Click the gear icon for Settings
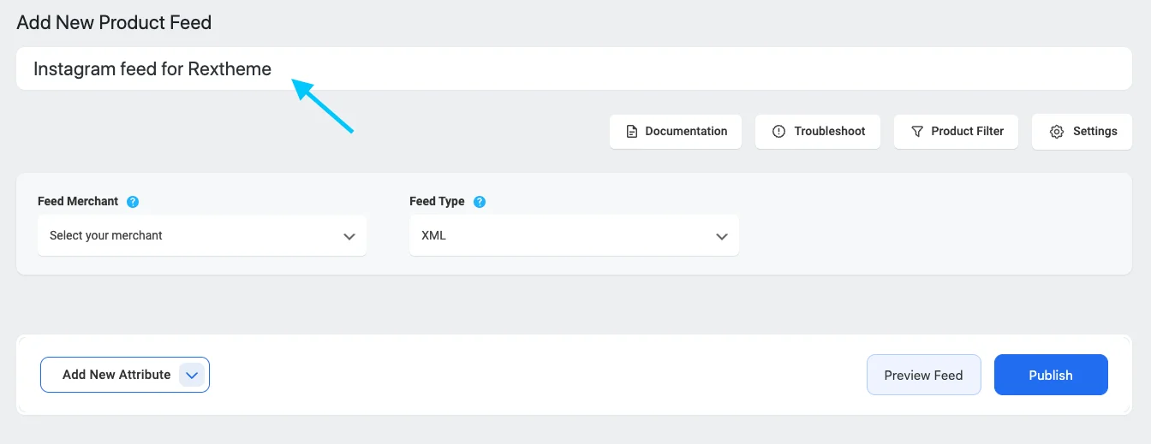Screen dimensions: 1151x444 point(1057,132)
